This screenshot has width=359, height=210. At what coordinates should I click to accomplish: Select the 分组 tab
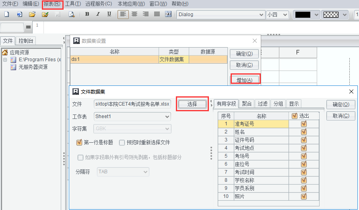(278, 104)
